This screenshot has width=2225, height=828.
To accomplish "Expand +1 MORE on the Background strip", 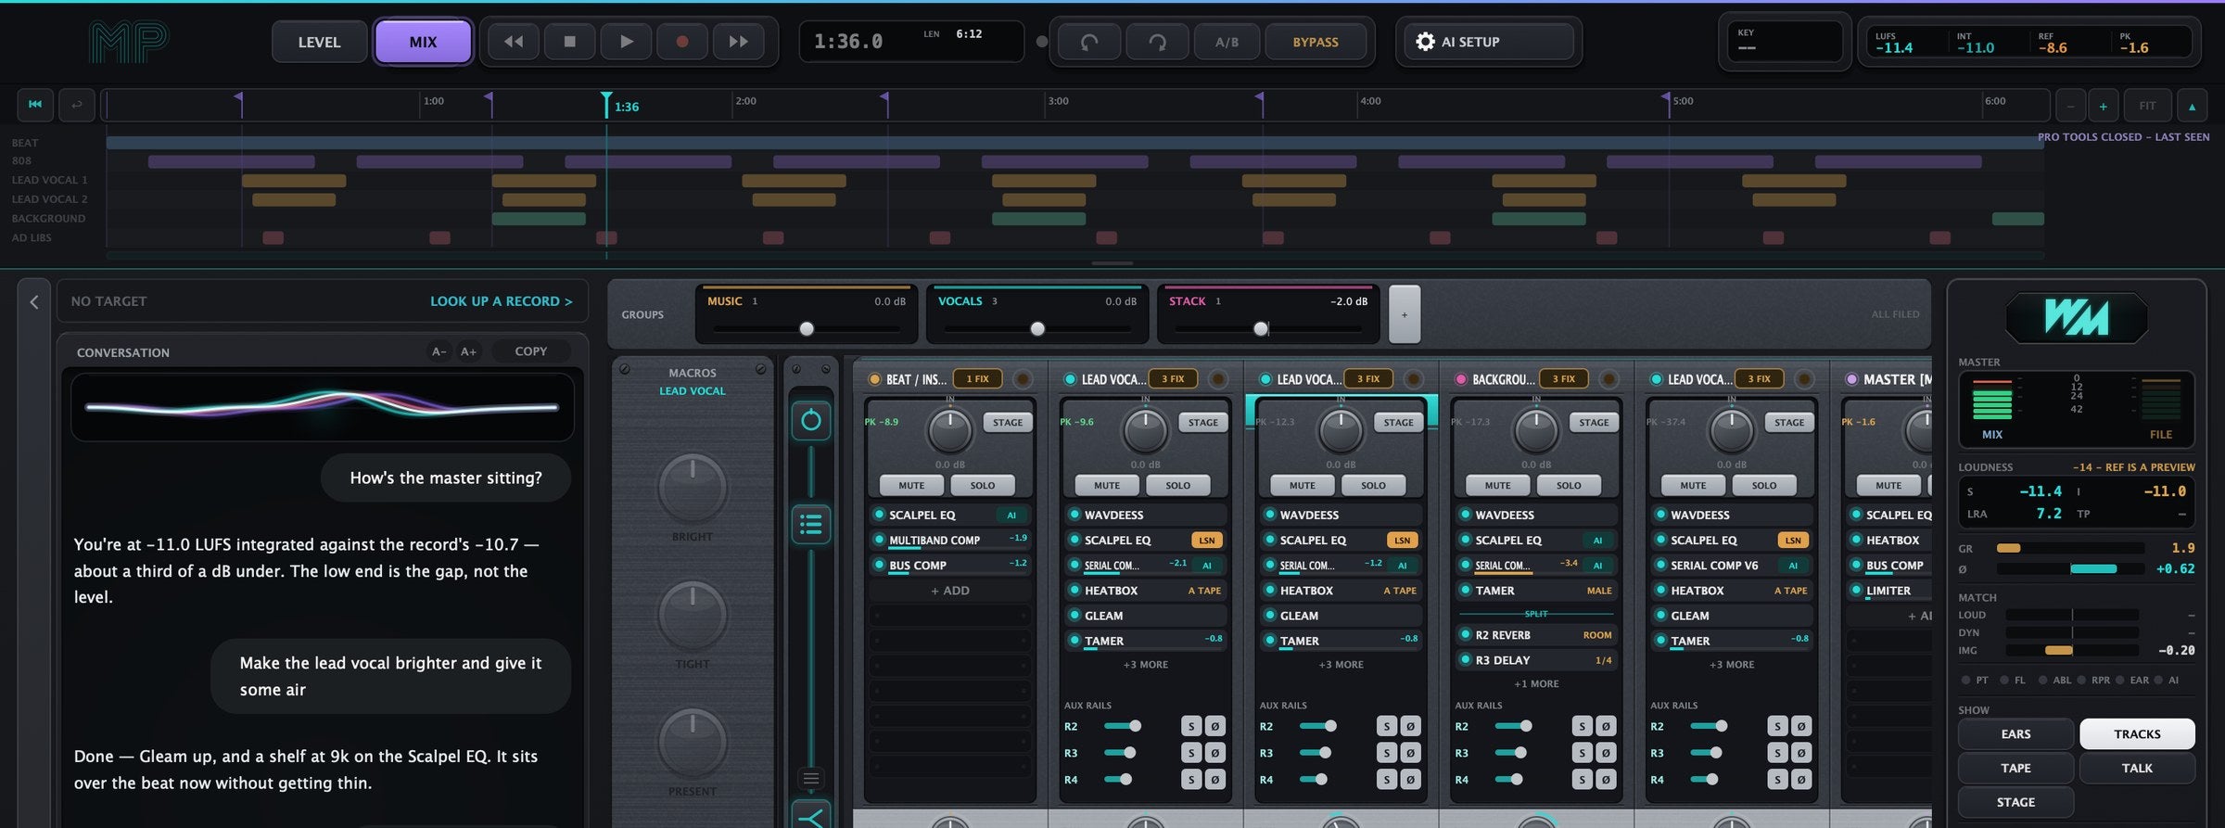I will (1536, 684).
